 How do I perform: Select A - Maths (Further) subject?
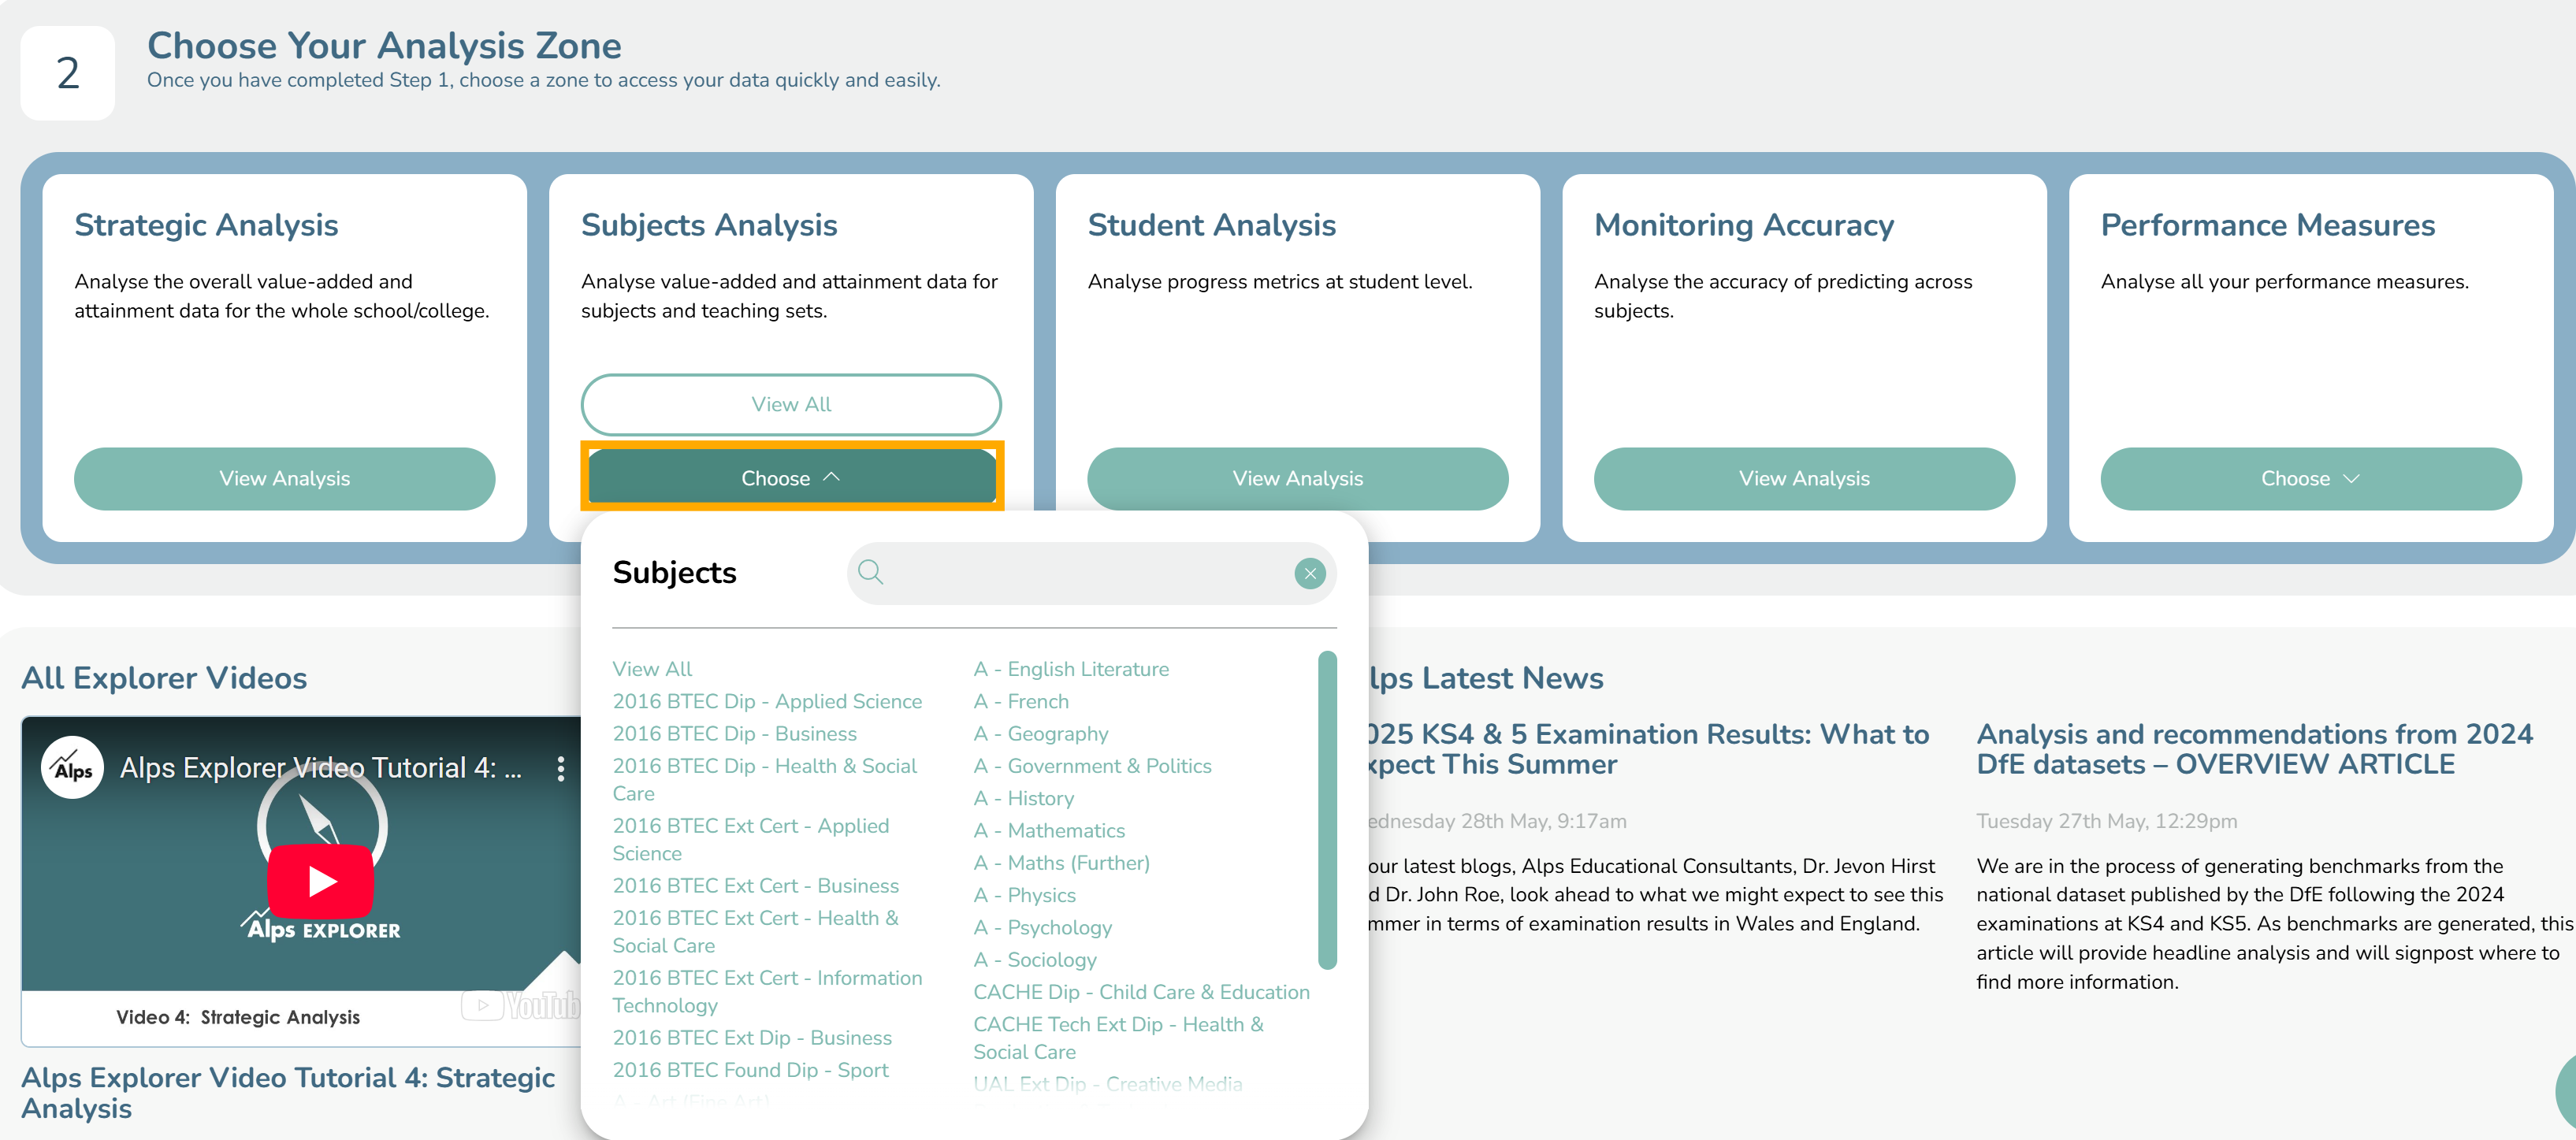pos(1061,862)
